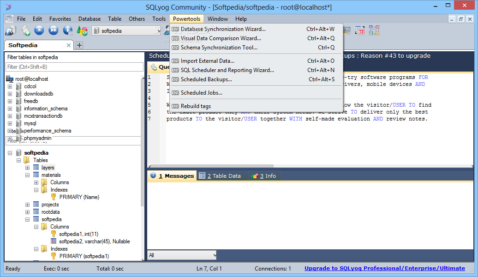Screen dimensions: 478x277
Task: Select Import External Data menu entry
Action: (x=256, y=60)
